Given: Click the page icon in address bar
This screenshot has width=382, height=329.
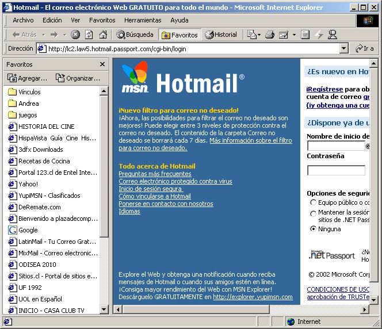Looking at the screenshot, I should [41, 49].
